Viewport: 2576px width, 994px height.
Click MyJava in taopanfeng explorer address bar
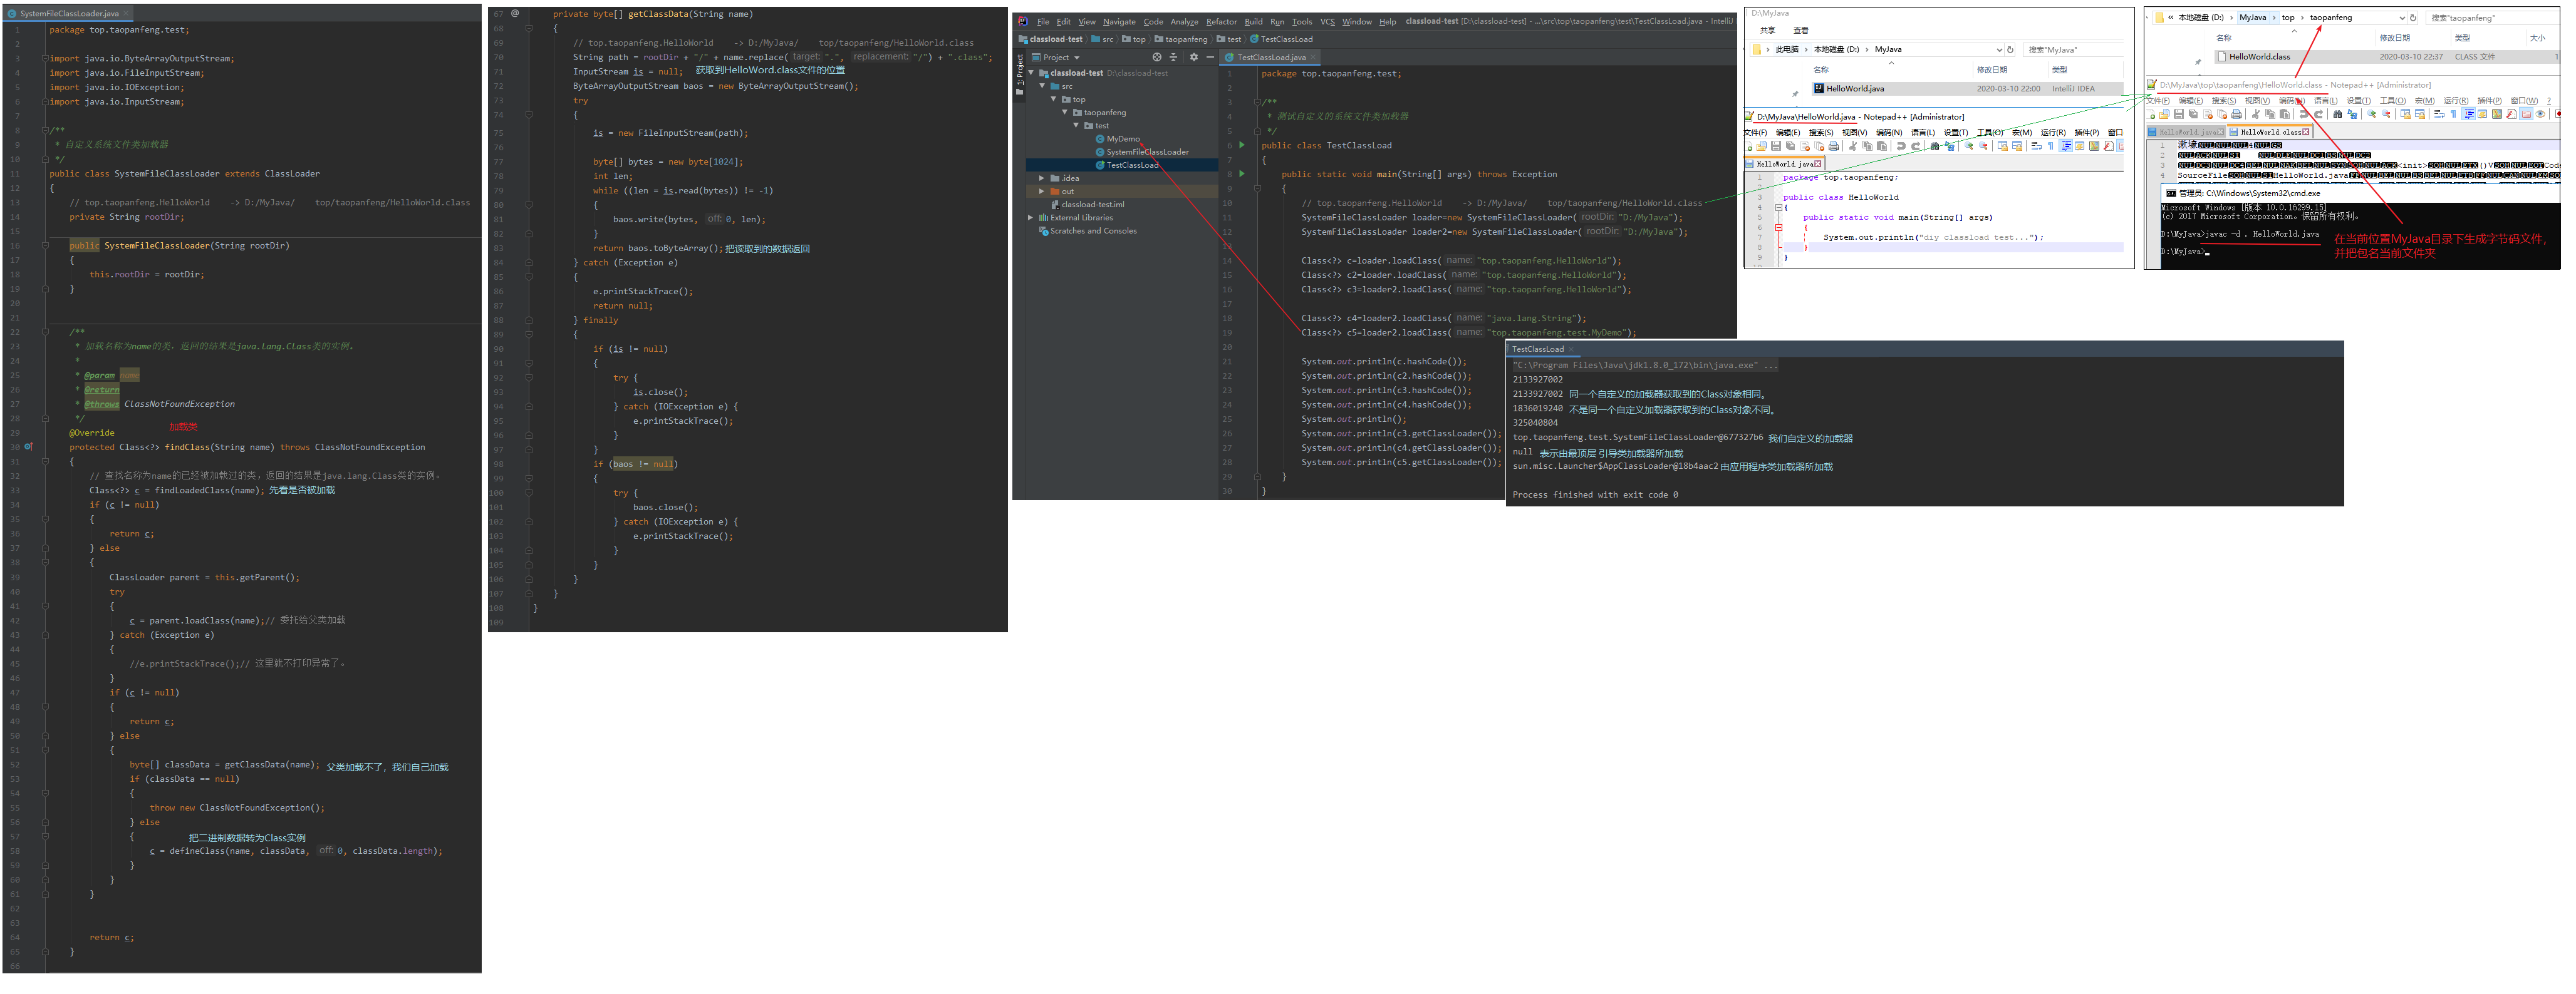coord(2253,17)
